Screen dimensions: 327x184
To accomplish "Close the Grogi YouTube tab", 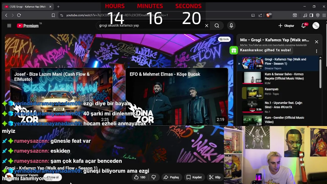I will point(50,7).
